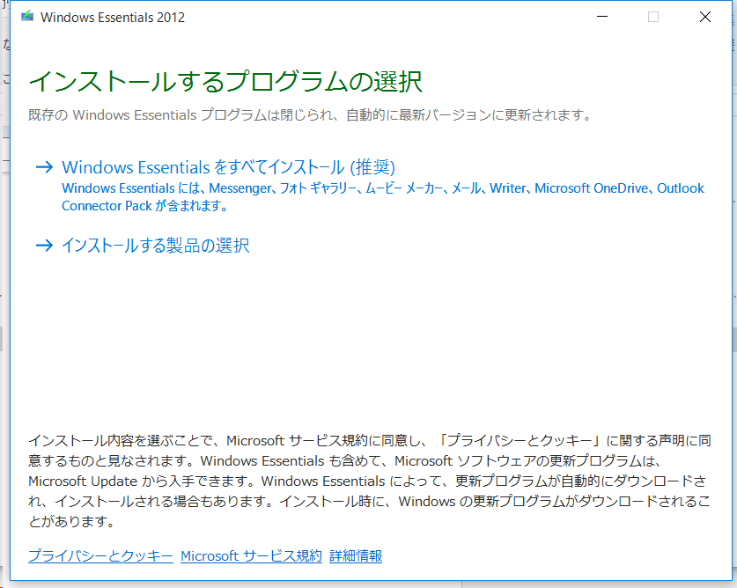737x588 pixels.
Task: Choose 'Windows Essentials をすべてインストール (推奨)' option
Action: tap(228, 167)
